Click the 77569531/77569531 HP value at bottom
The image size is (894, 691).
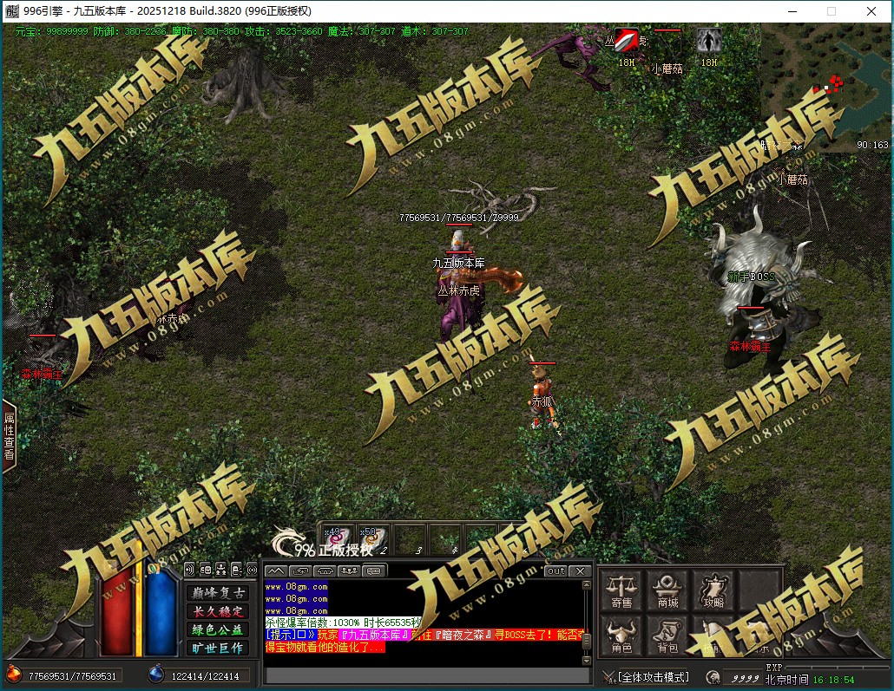click(72, 676)
